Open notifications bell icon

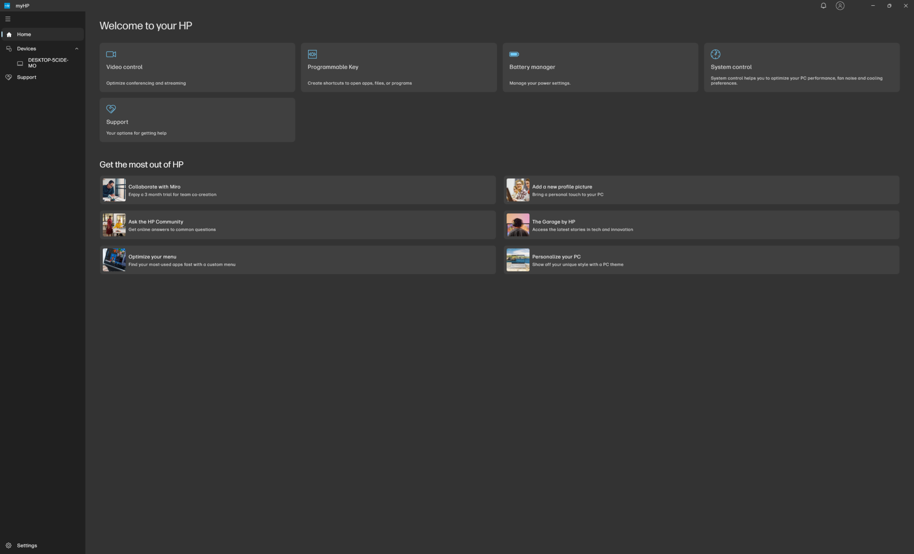coord(823,6)
